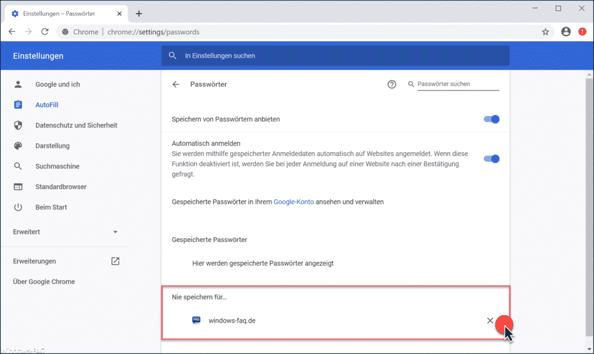Close the Einstellungen – Passwörter tab
This screenshot has width=594, height=354.
click(119, 14)
